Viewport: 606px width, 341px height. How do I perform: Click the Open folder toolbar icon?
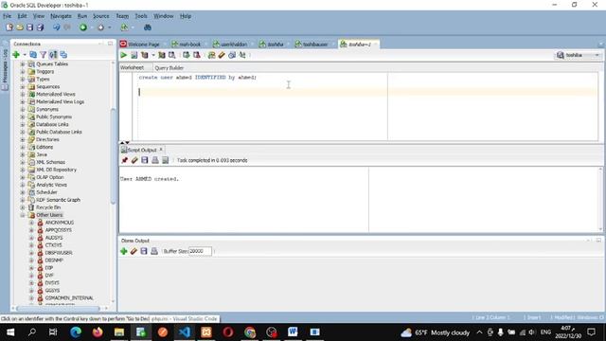pos(20,27)
